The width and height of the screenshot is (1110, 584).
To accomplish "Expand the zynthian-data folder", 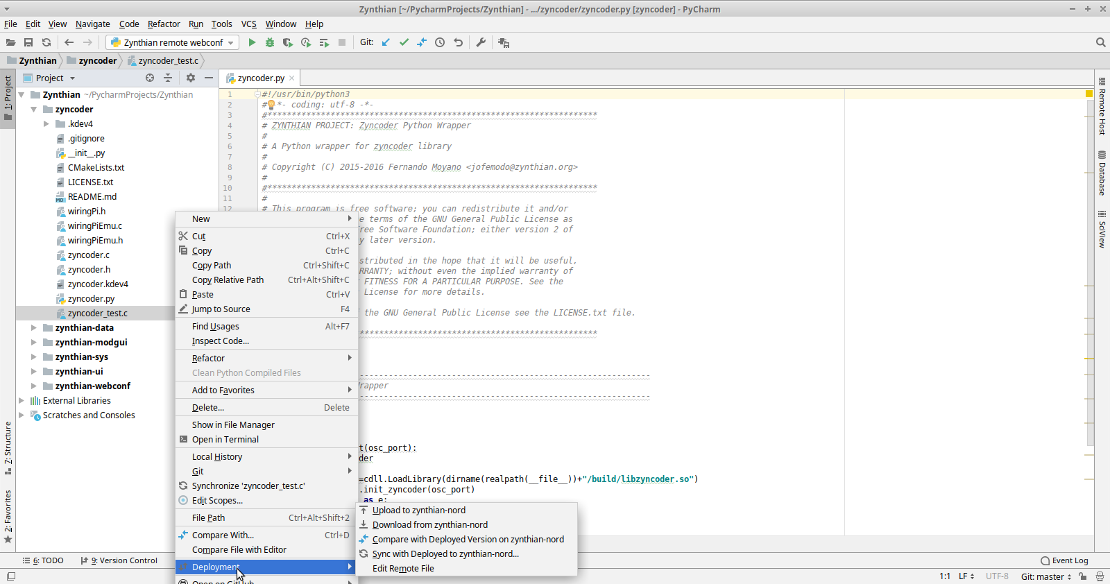I will click(33, 328).
